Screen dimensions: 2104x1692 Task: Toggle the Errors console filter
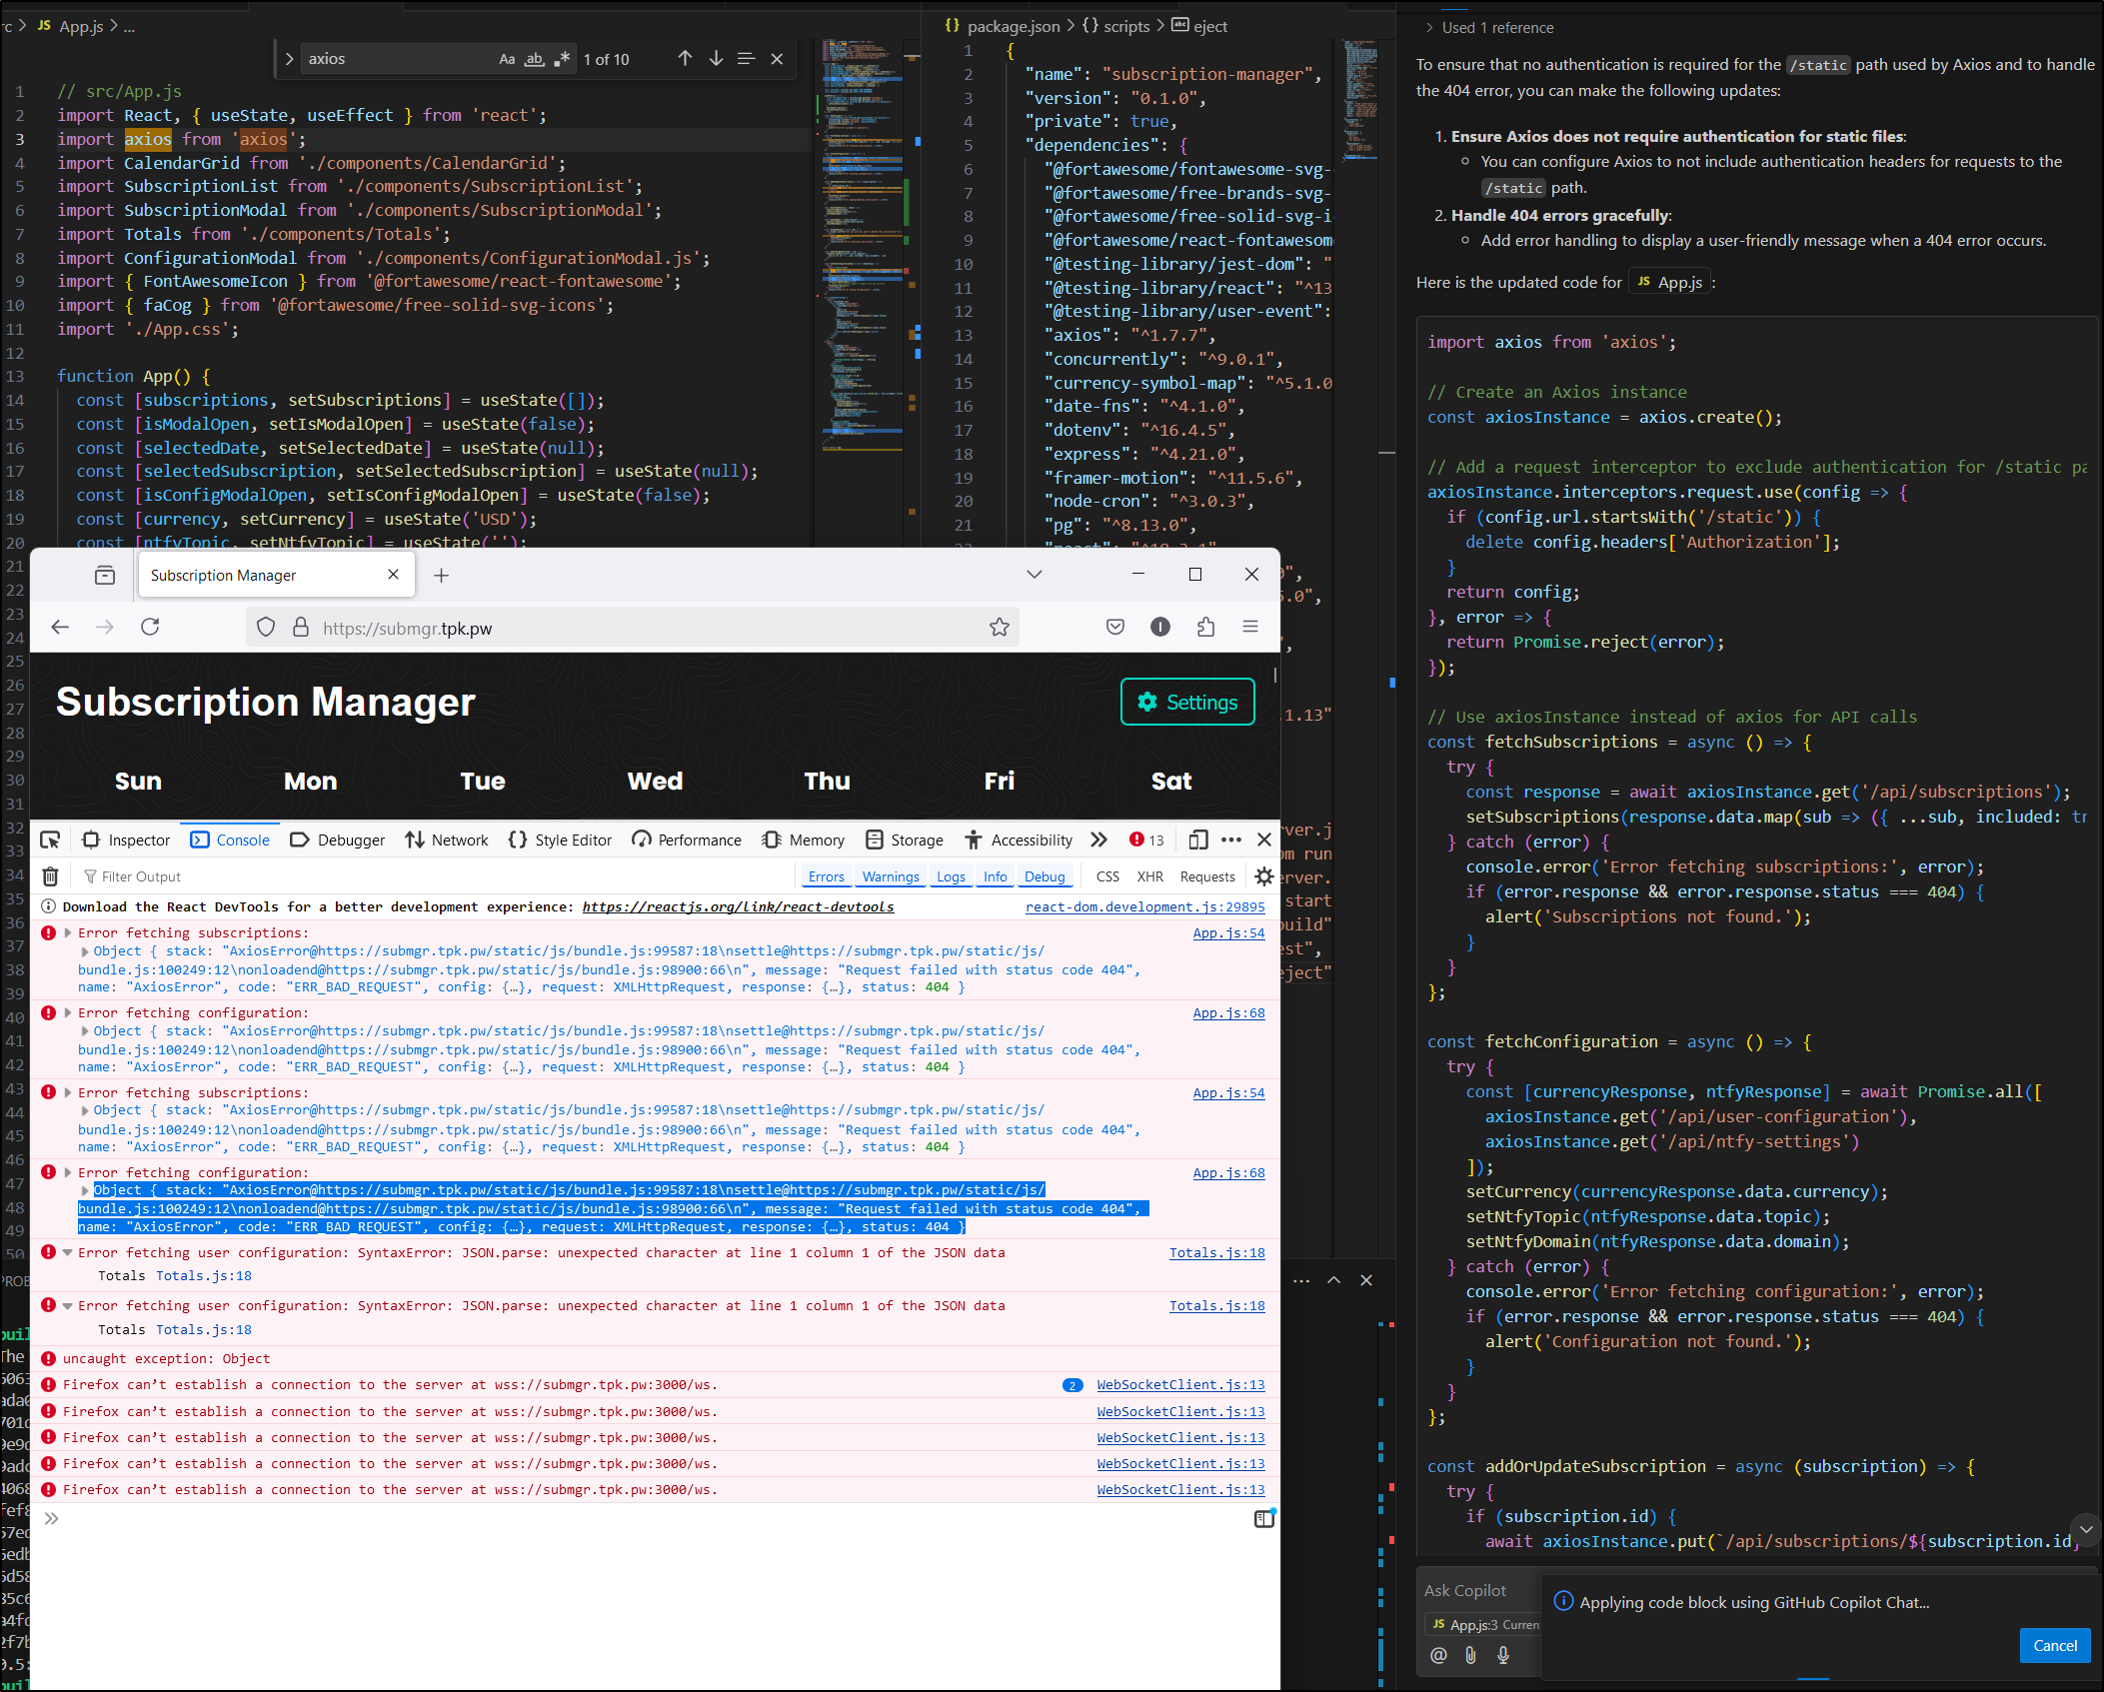pyautogui.click(x=827, y=876)
